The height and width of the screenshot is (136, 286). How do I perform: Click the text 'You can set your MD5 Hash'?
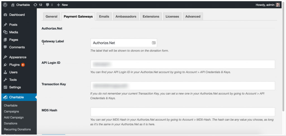182,122
